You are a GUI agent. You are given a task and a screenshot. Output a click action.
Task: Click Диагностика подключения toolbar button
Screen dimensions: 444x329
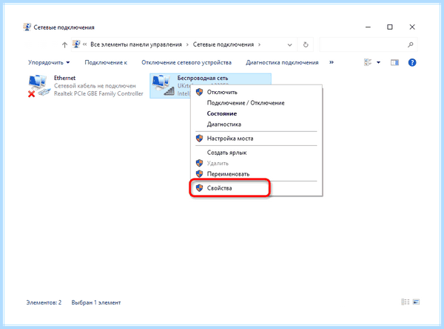pos(282,62)
